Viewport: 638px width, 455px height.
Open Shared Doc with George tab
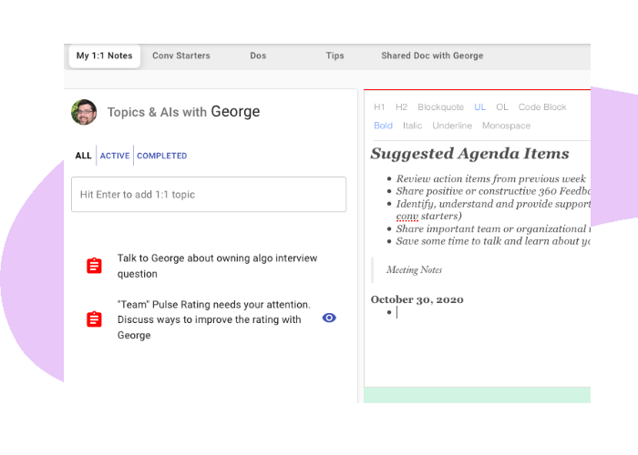click(x=432, y=56)
